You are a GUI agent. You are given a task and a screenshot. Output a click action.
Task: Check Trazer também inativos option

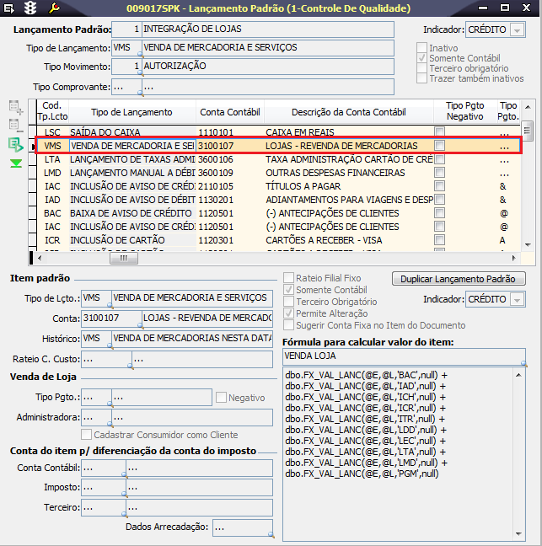(421, 78)
